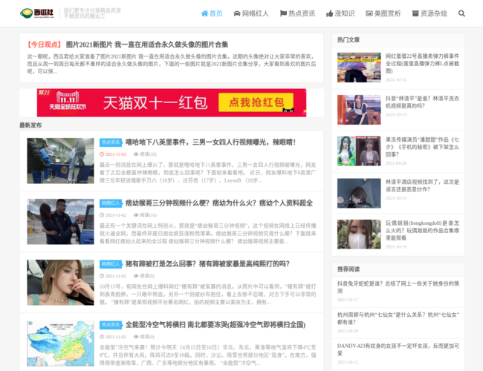The height and width of the screenshot is (371, 483).
Task: Open thumbnail of 嘻哈地下八英里 post
Action: pyautogui.click(x=60, y=161)
